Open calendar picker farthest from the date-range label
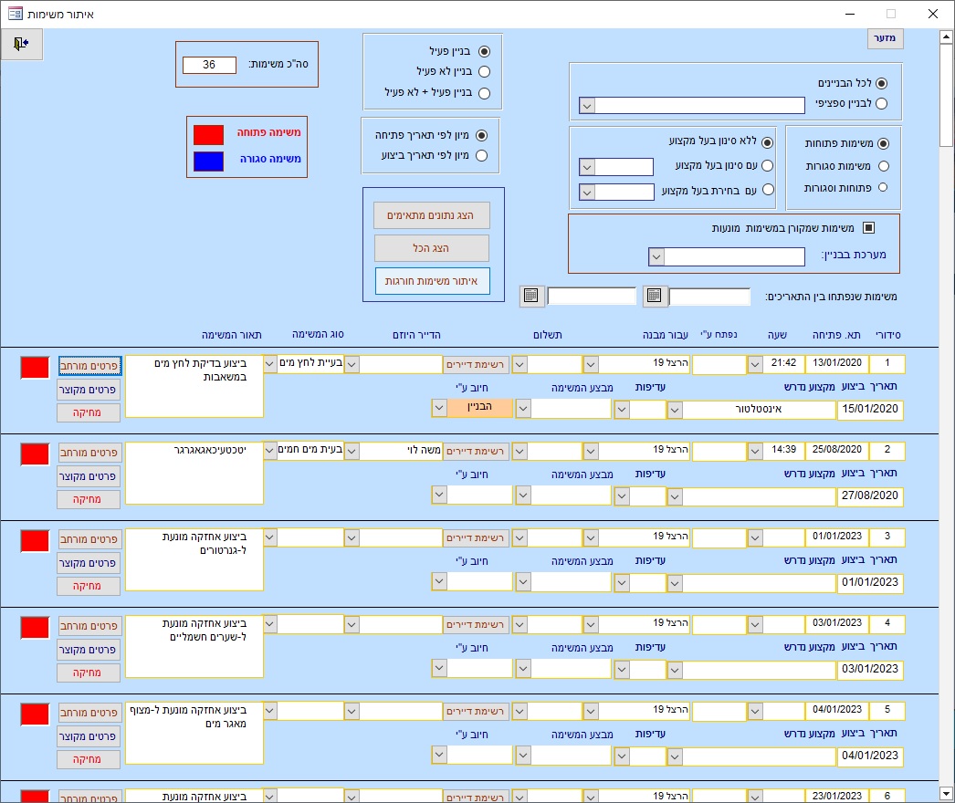 click(x=531, y=296)
